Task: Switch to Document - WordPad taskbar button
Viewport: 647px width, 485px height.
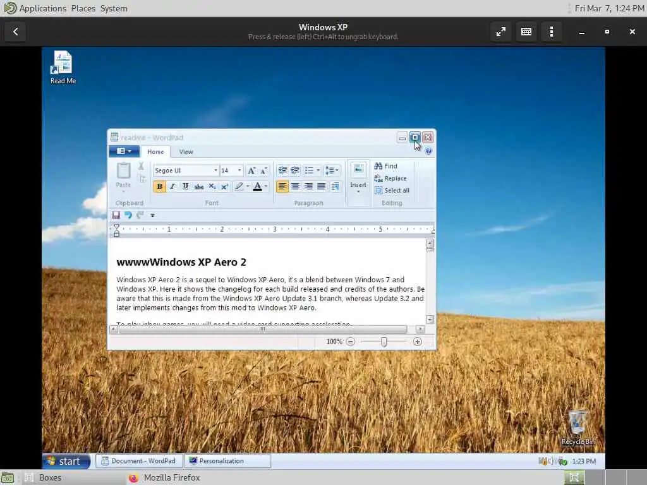Action: (138, 461)
